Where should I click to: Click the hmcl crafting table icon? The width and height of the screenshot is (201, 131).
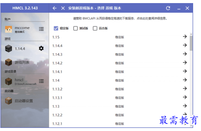(x=9, y=81)
